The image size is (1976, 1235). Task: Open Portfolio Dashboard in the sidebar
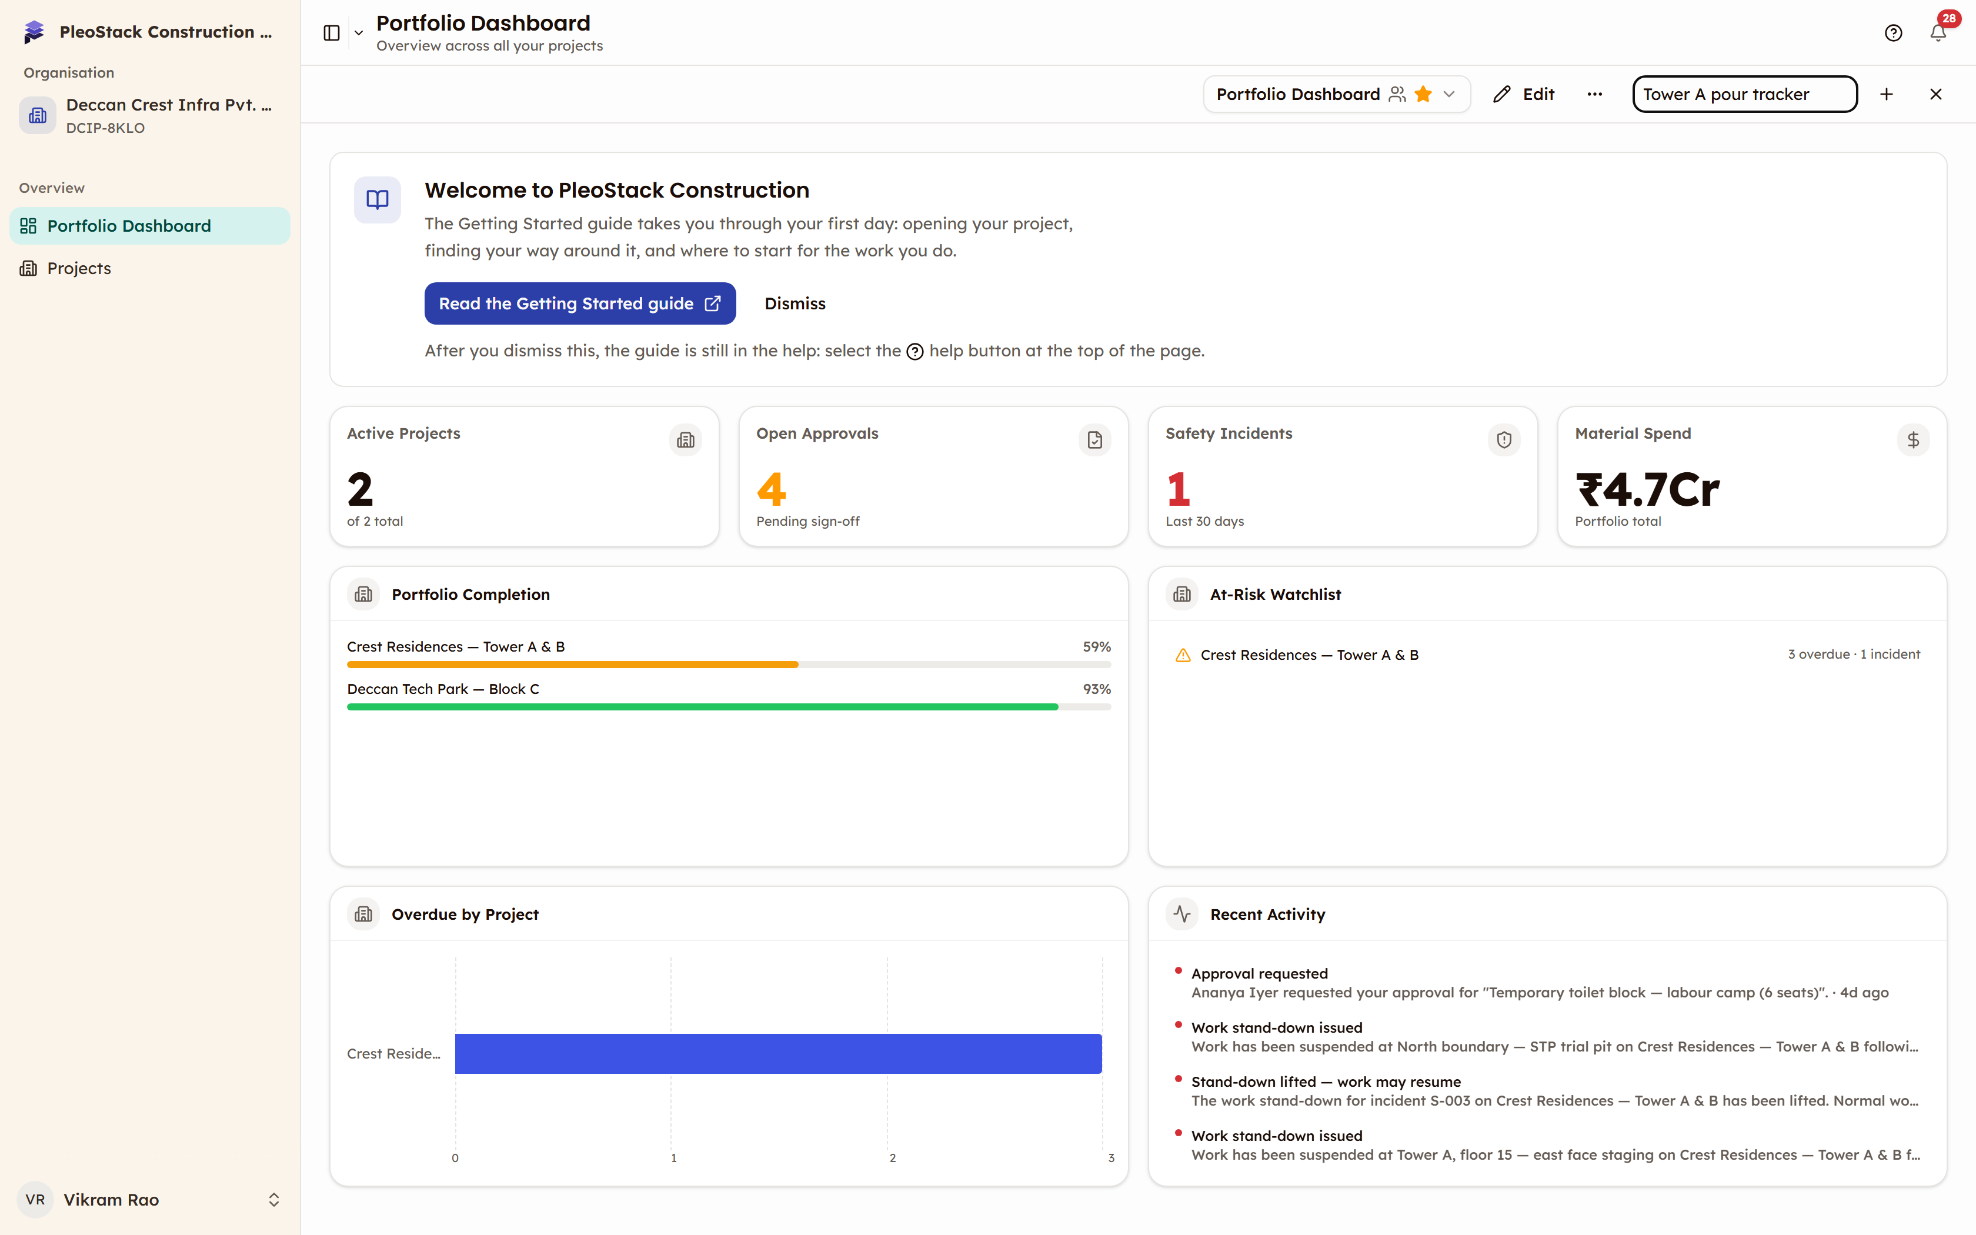point(150,225)
